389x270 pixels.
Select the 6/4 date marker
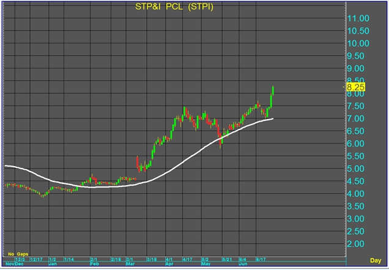pyautogui.click(x=243, y=260)
